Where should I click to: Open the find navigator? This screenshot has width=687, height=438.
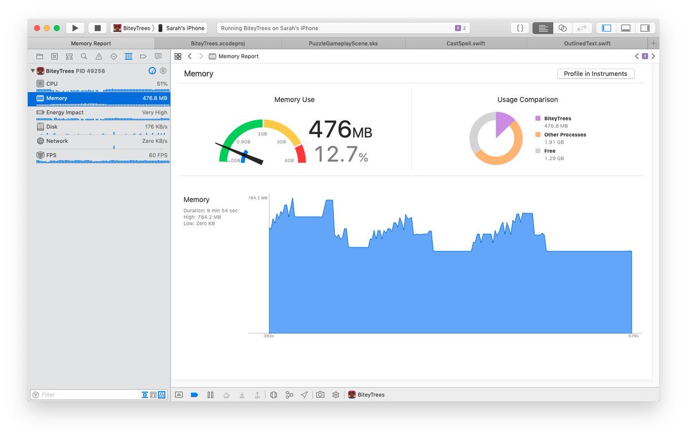tap(84, 57)
